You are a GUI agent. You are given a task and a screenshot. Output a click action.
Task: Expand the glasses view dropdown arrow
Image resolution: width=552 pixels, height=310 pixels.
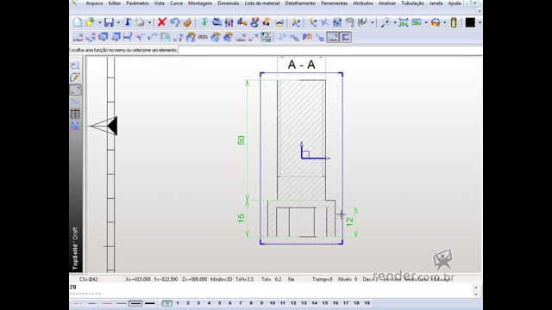445,23
